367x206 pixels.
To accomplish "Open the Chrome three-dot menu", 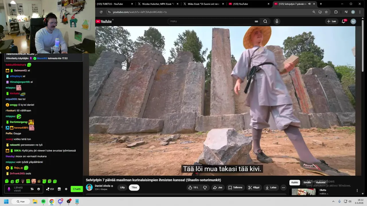I will (x=360, y=12).
